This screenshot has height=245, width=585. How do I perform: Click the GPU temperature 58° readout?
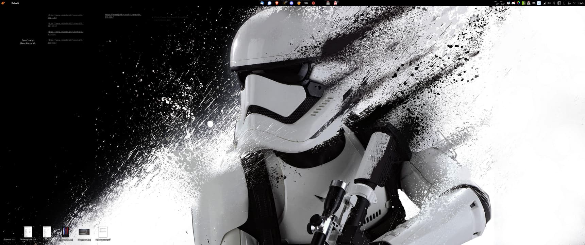503,3
